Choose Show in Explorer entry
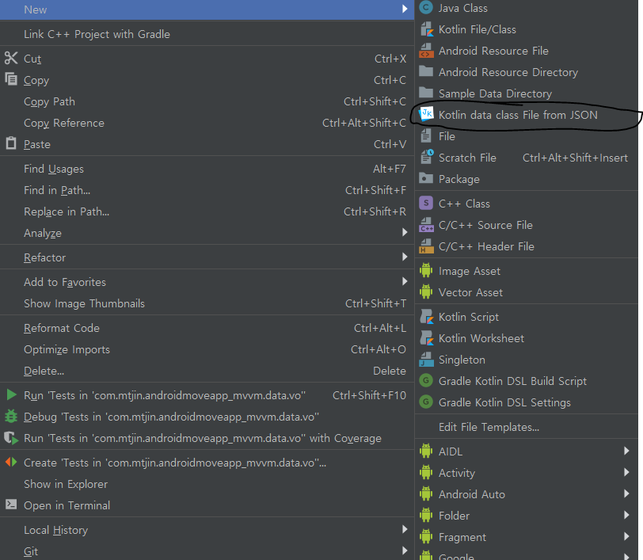The width and height of the screenshot is (643, 560). click(207, 484)
